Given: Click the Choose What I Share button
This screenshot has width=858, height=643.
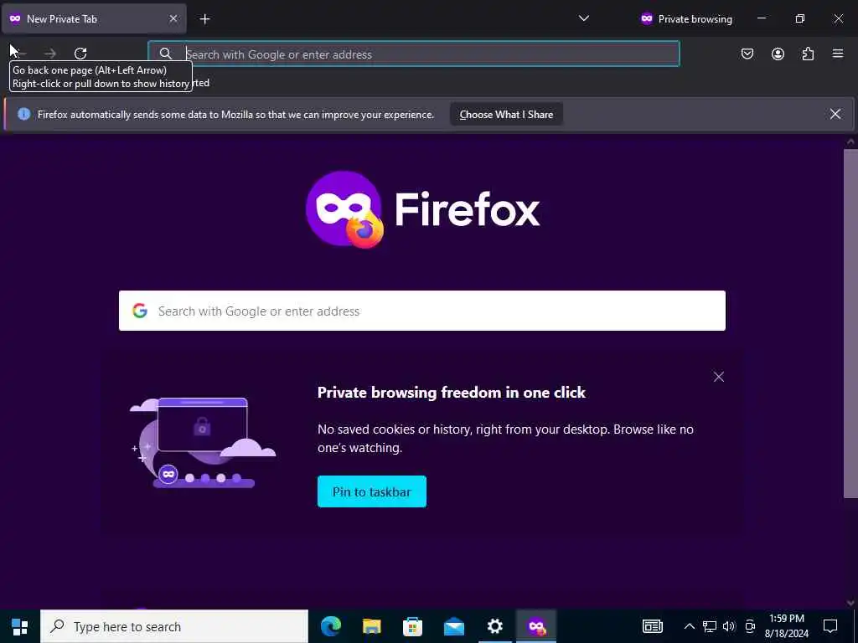Looking at the screenshot, I should click(506, 114).
